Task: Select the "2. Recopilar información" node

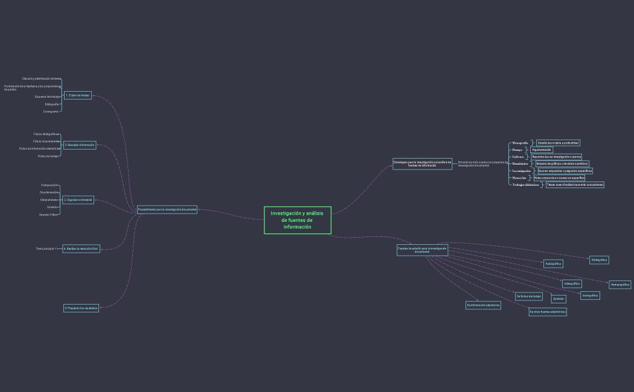Action: pyautogui.click(x=80, y=145)
